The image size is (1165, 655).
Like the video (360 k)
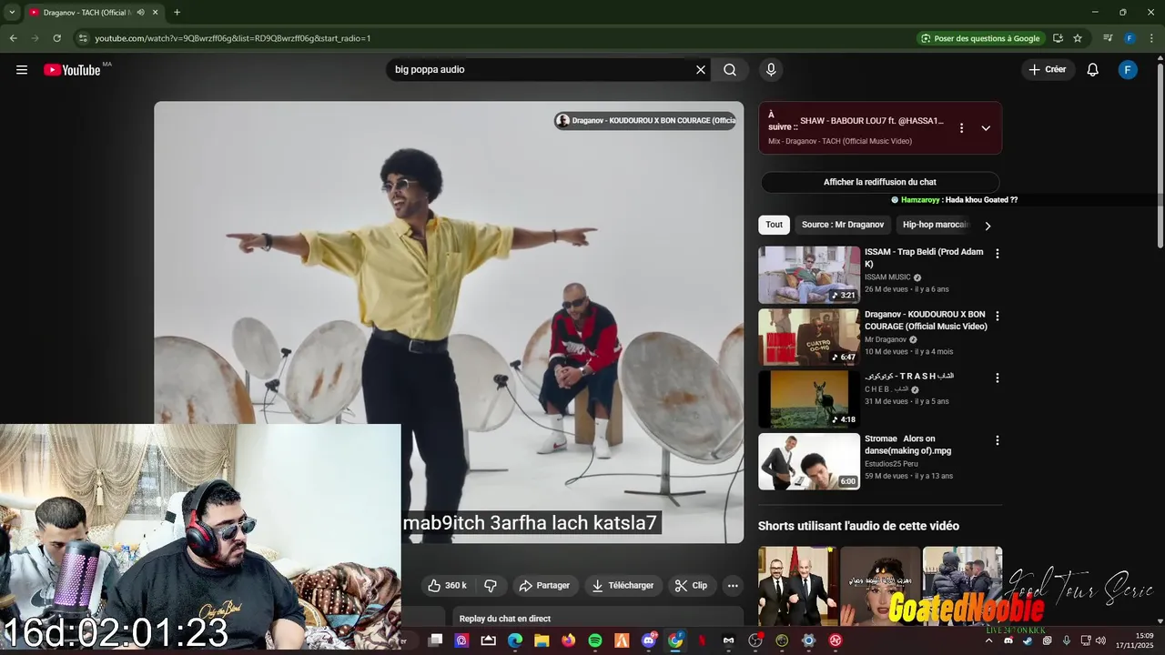(447, 586)
